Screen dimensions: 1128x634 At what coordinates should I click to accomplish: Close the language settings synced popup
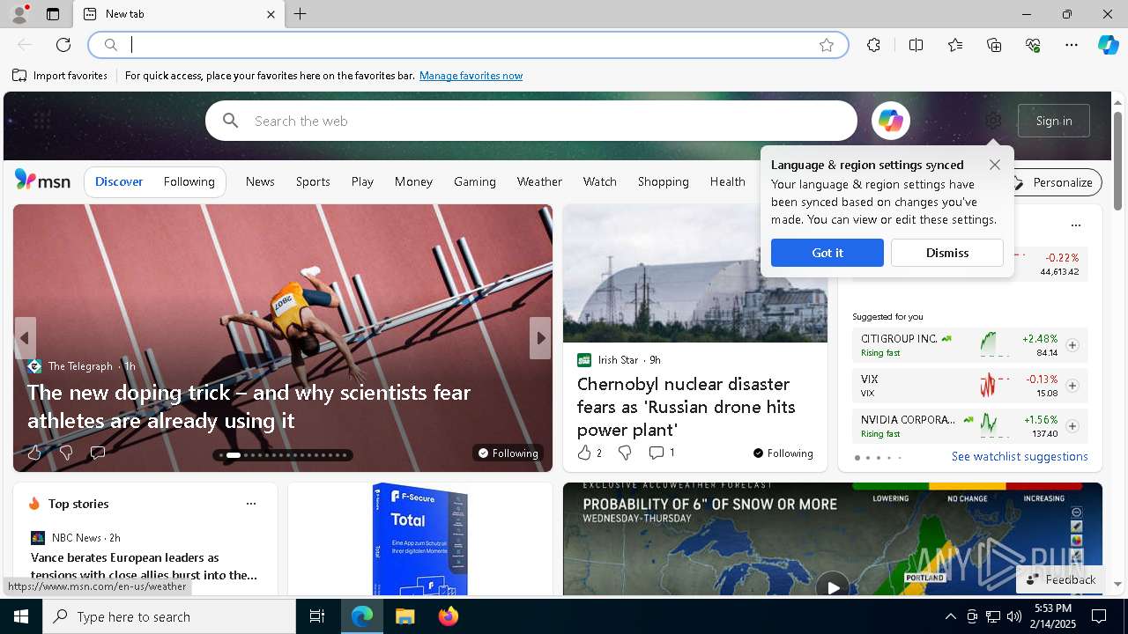point(995,165)
